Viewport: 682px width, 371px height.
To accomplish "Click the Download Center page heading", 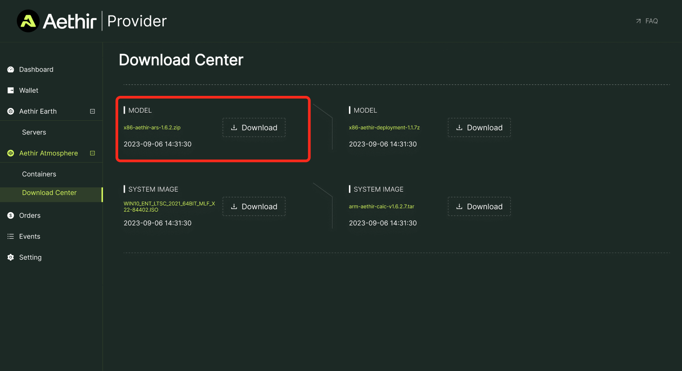I will click(x=181, y=60).
